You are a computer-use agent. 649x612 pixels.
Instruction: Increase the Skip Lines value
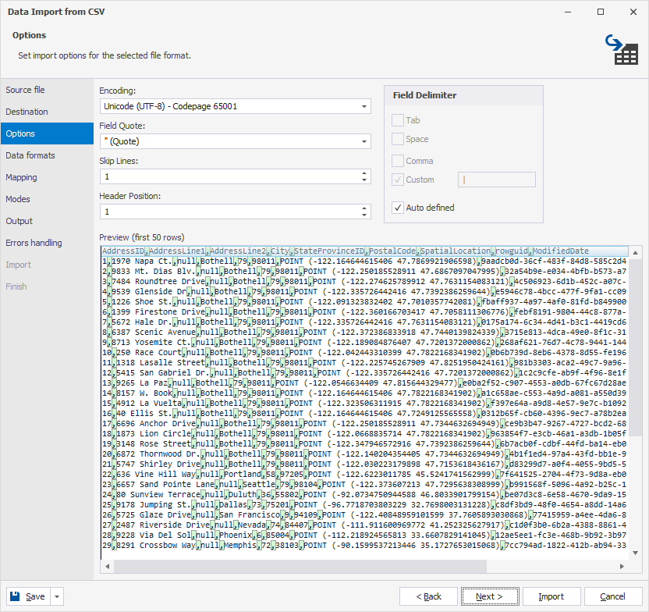364,173
